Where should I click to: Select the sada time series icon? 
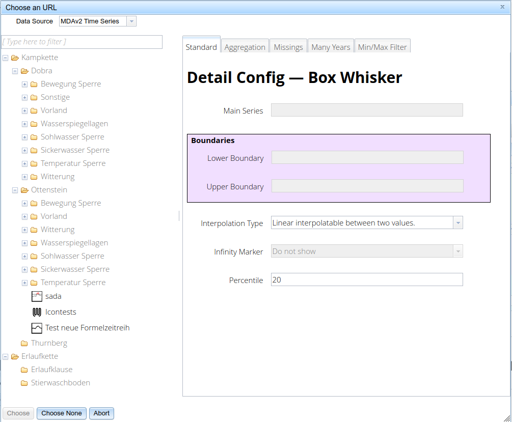[37, 295]
